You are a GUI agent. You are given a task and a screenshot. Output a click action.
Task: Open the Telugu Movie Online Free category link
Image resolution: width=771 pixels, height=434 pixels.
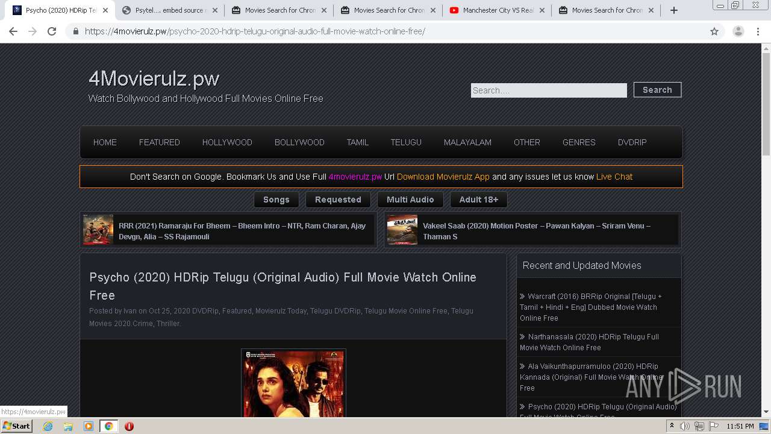tap(406, 311)
